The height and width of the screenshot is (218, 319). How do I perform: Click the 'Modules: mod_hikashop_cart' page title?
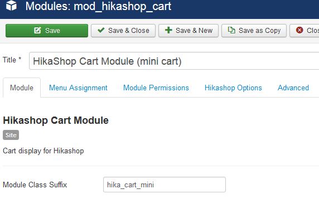coord(99,6)
